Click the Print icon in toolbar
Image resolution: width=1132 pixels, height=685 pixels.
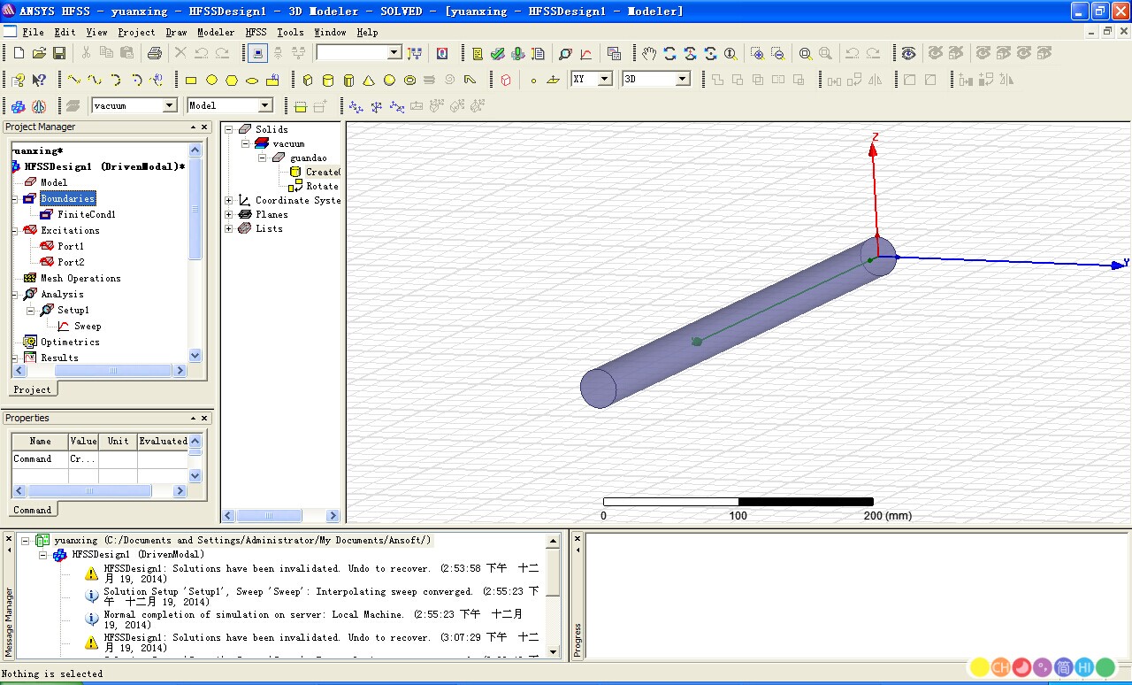(154, 53)
